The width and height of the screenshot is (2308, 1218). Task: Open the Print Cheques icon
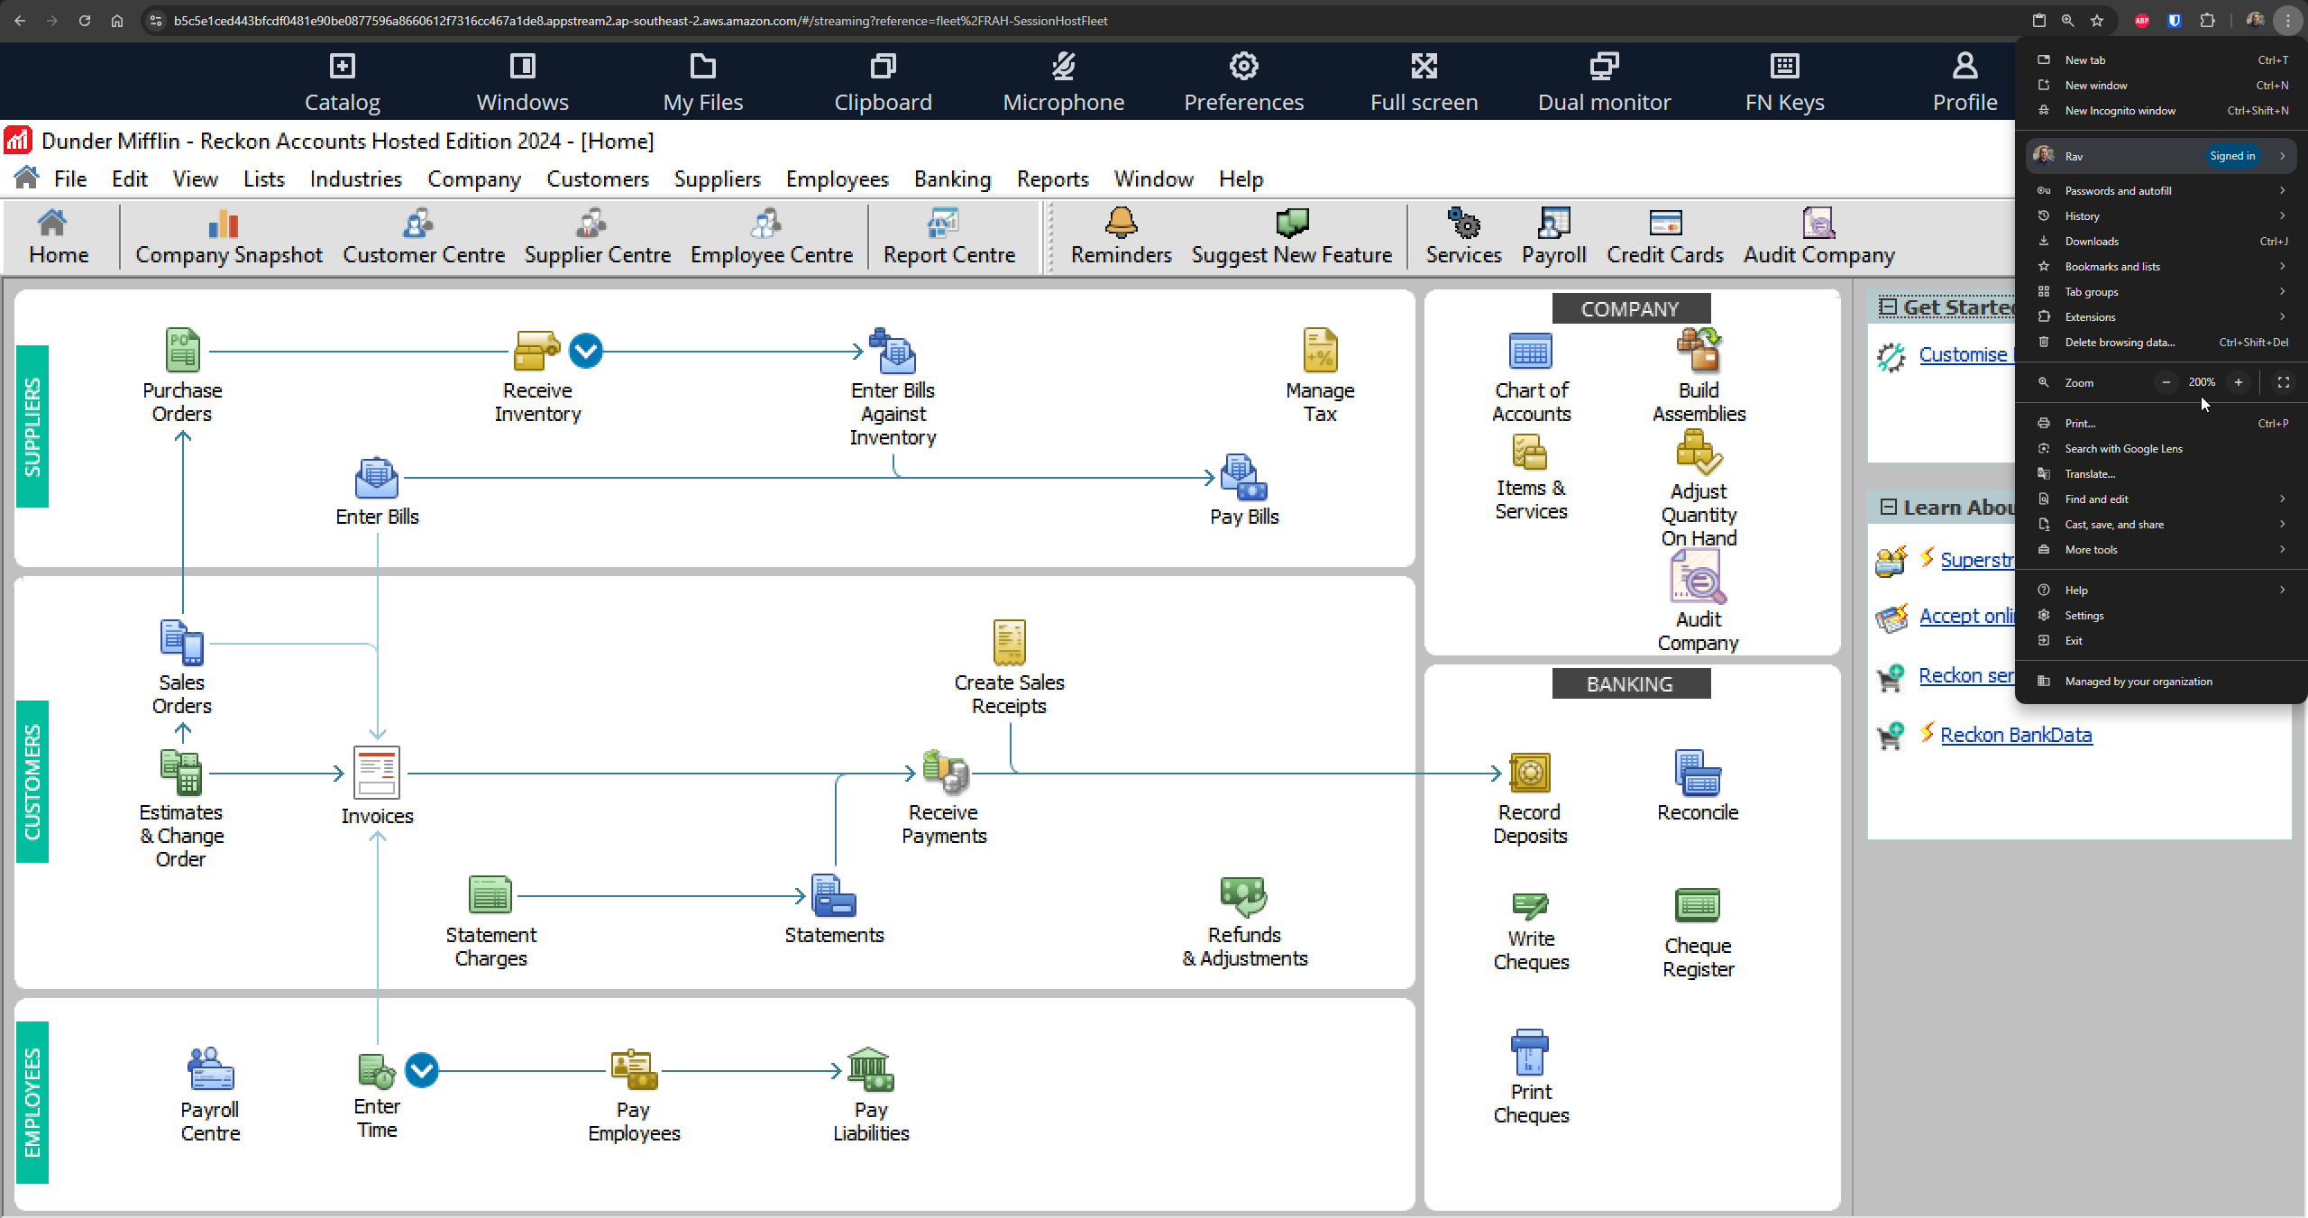(x=1530, y=1052)
